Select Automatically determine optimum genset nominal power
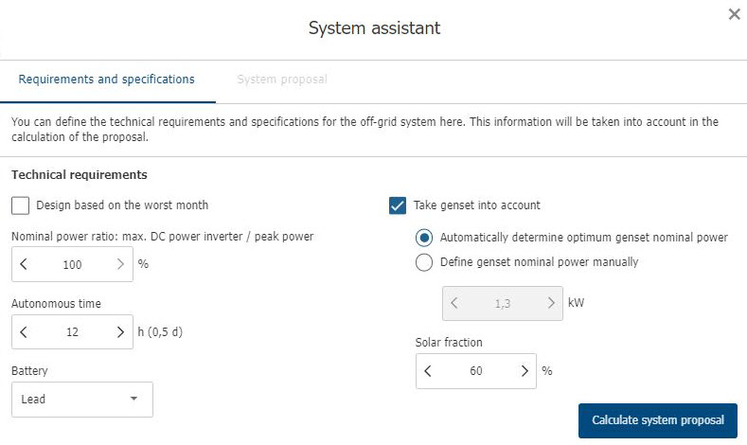Image resolution: width=747 pixels, height=445 pixels. (424, 238)
